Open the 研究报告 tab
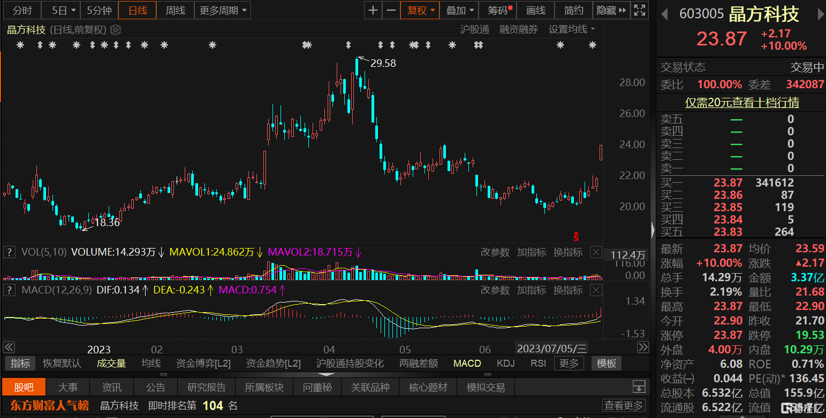 click(207, 387)
